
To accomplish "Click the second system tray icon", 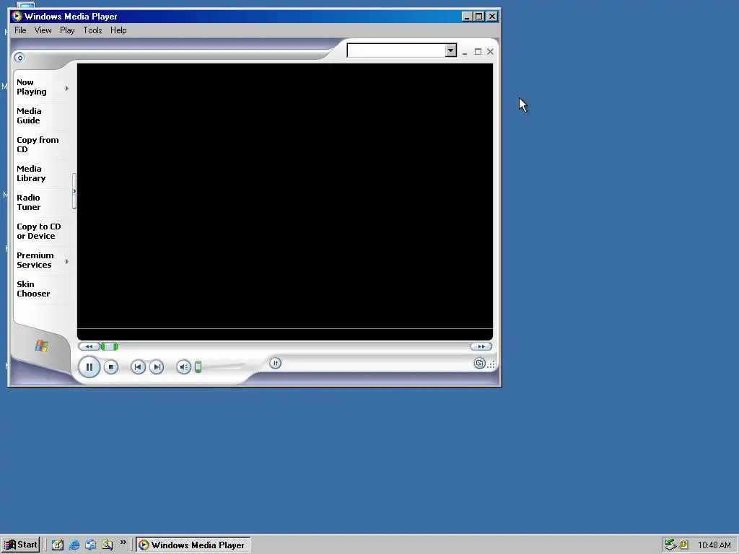I will point(683,545).
